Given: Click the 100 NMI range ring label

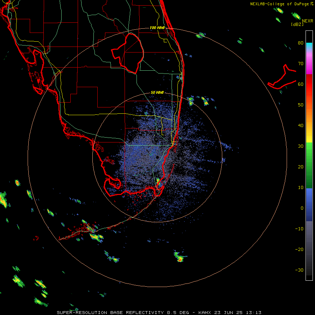Looking at the screenshot, I should point(157,28).
